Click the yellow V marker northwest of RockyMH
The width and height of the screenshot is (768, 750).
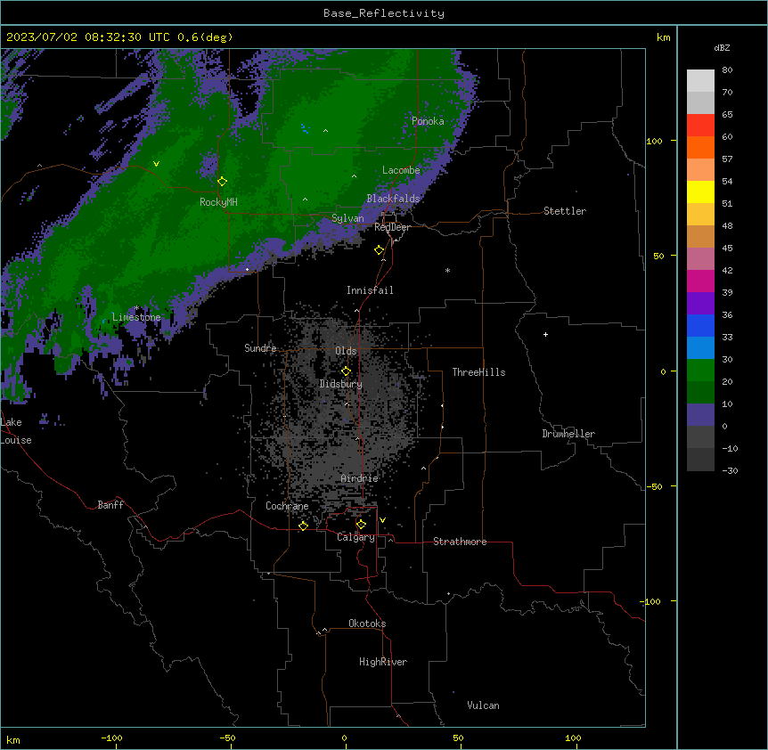coord(156,164)
